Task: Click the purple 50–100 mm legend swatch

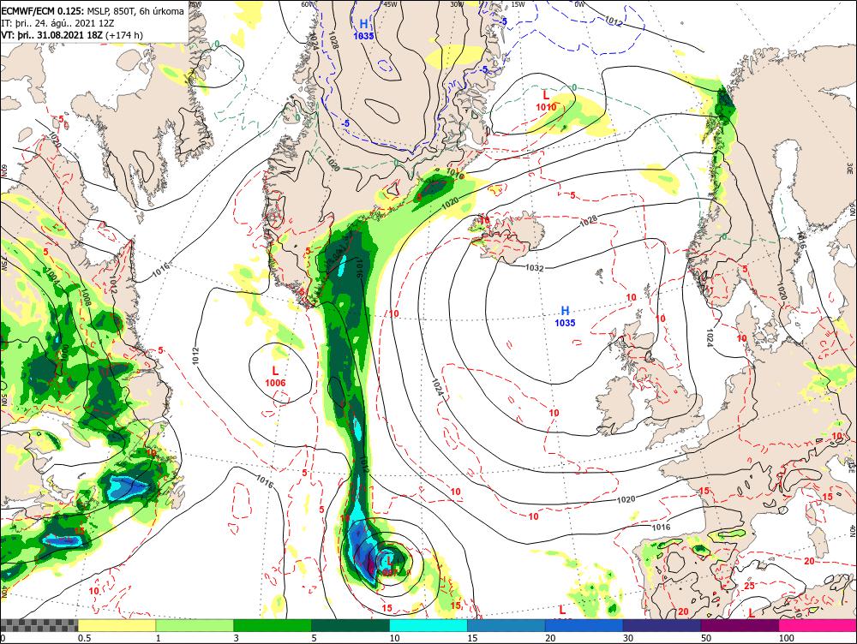Action: (x=740, y=625)
